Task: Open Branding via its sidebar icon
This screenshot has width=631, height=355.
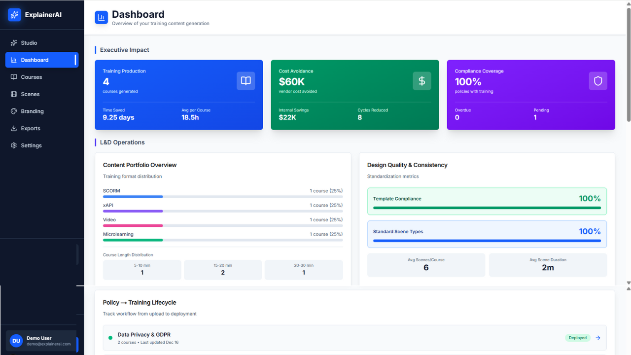Action: 15,111
